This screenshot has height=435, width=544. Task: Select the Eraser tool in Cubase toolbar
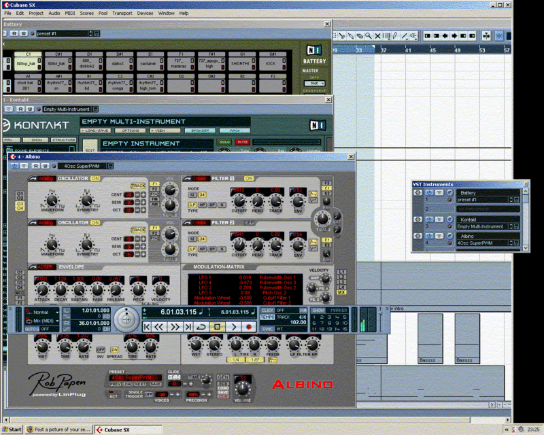coord(360,36)
